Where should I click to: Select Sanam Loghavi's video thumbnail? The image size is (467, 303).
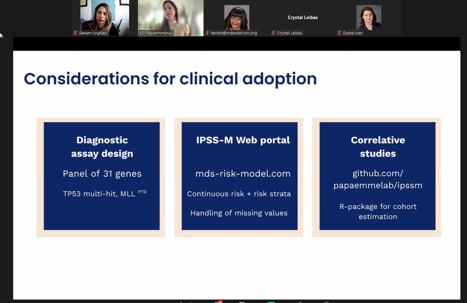105,18
